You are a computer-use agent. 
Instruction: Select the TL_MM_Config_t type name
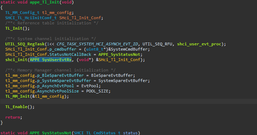pos(22,13)
